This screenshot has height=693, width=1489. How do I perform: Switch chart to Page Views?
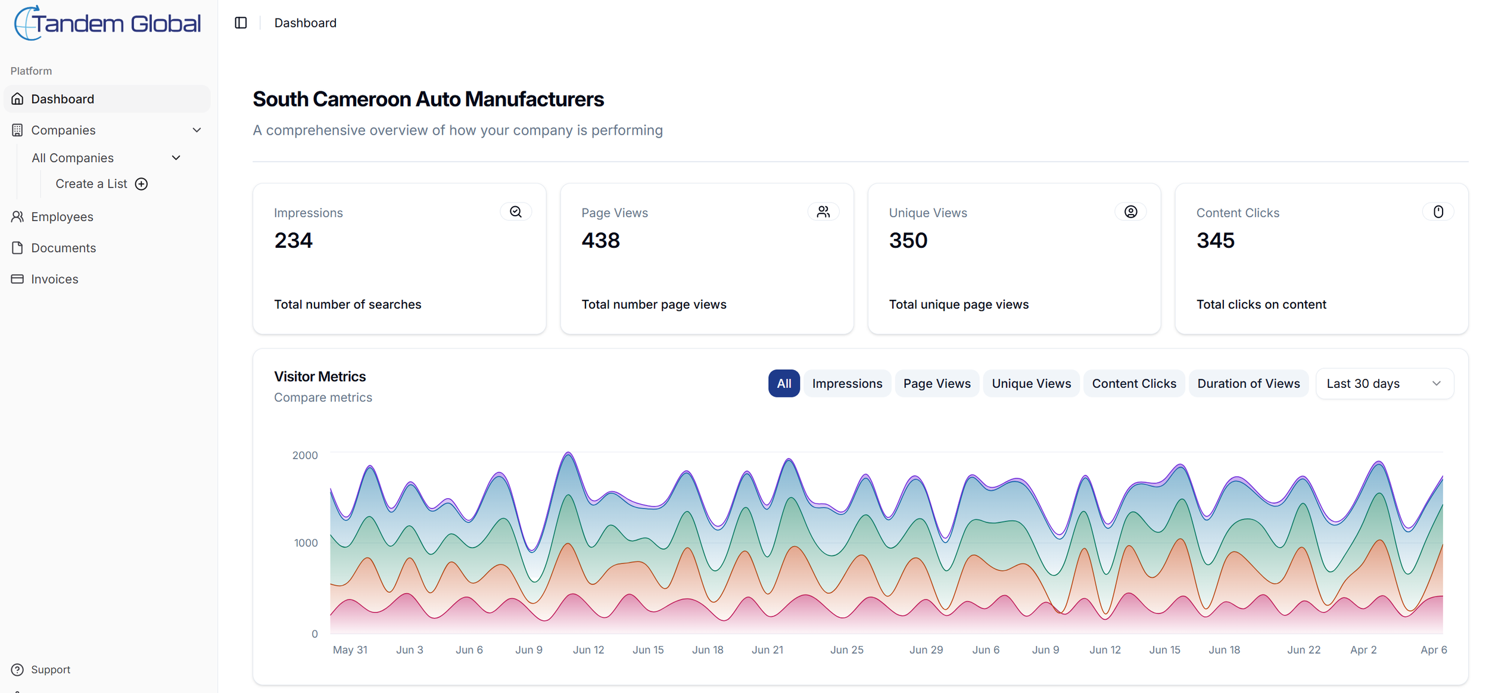point(936,383)
